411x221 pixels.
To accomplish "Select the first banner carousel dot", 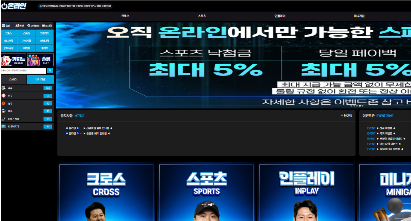I will tap(351, 106).
